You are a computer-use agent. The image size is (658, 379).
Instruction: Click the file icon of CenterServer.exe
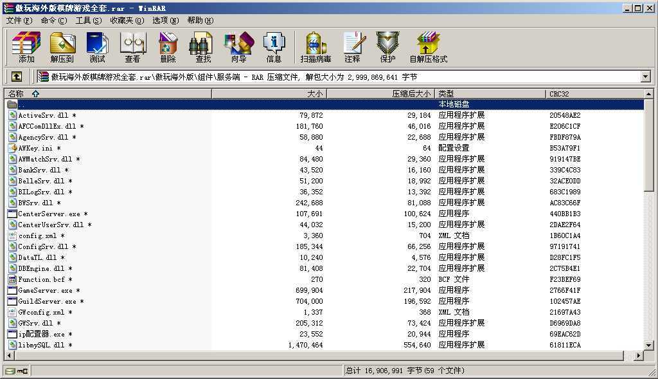12,214
